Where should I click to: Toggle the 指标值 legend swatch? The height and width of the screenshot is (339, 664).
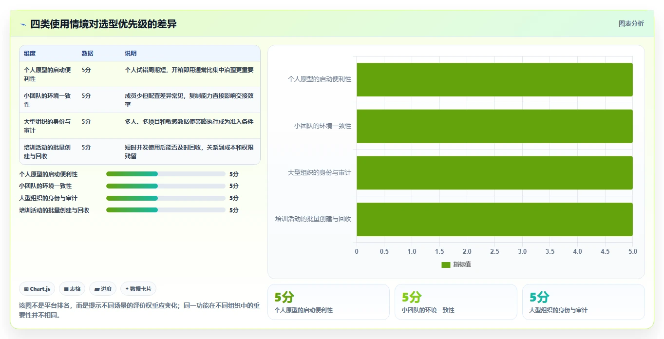[x=446, y=264]
